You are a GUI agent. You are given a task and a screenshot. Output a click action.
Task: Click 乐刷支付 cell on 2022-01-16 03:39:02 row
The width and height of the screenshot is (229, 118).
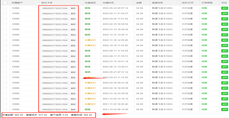click(x=90, y=93)
